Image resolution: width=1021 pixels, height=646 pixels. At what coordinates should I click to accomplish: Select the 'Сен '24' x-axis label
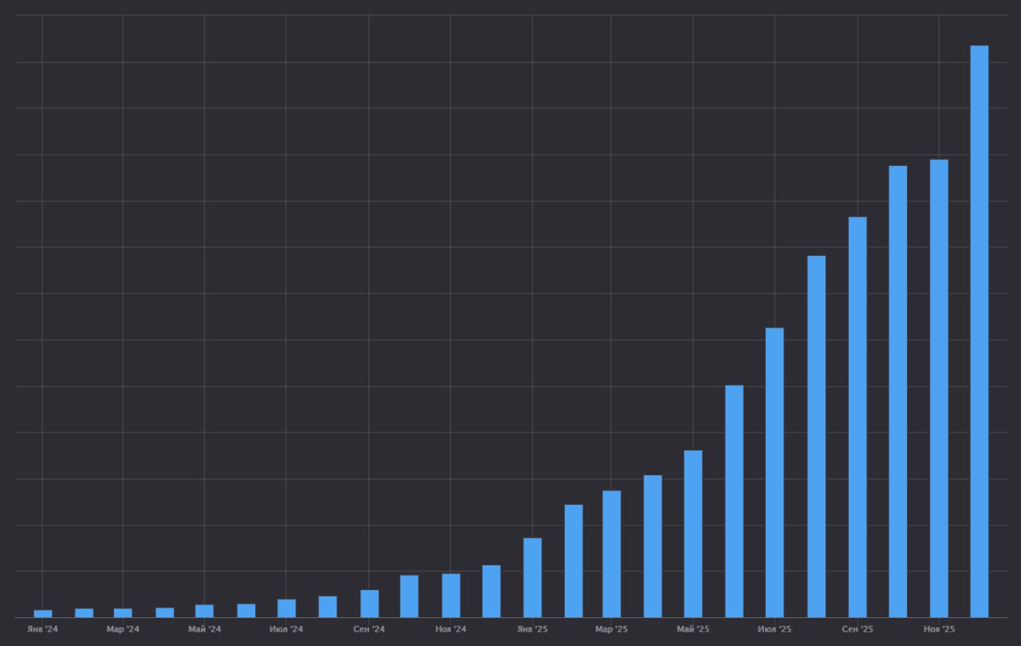(x=369, y=630)
